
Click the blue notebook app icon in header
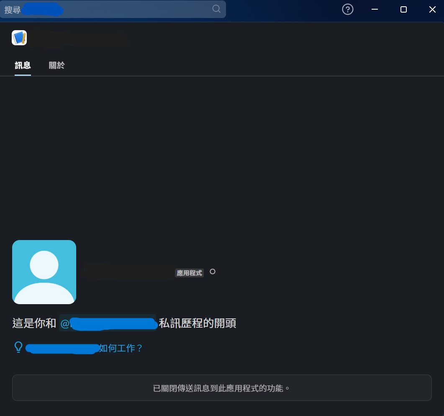pyautogui.click(x=19, y=38)
